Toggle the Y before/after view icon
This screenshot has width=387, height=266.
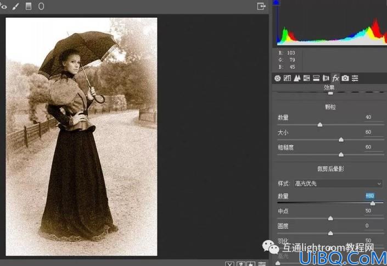(229, 264)
